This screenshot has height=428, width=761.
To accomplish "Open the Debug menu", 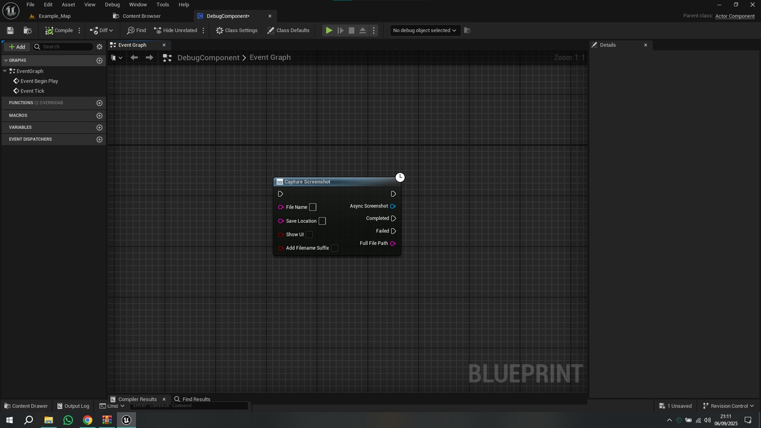I will 112,5.
